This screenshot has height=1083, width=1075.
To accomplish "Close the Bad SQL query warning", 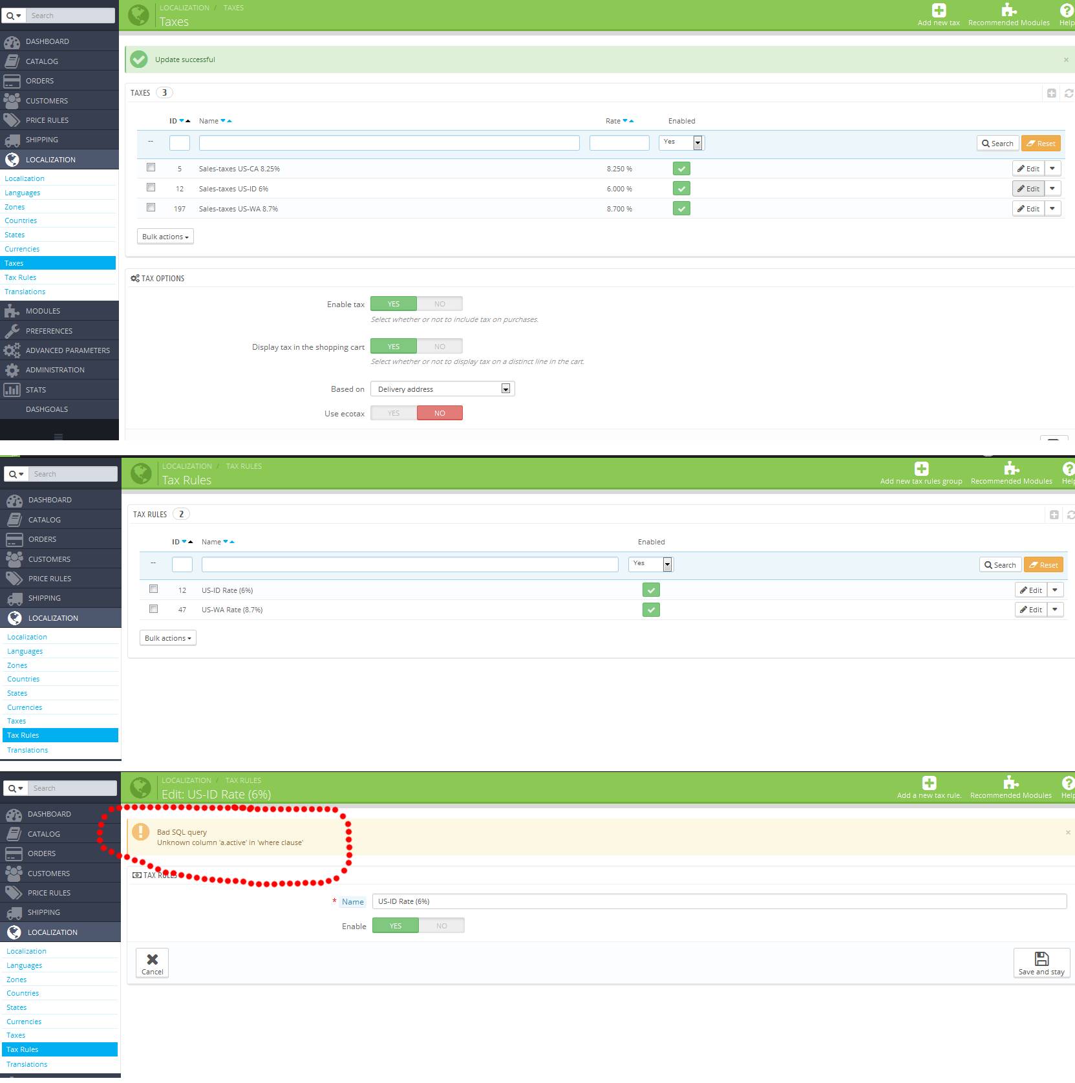I will click(1068, 832).
